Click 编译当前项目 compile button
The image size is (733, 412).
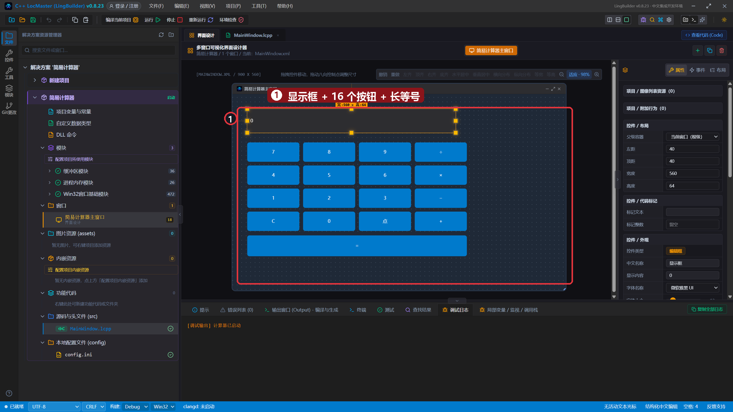coord(122,20)
